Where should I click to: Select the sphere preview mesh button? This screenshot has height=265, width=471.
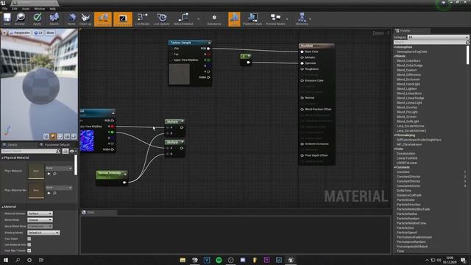pyautogui.click(x=53, y=136)
